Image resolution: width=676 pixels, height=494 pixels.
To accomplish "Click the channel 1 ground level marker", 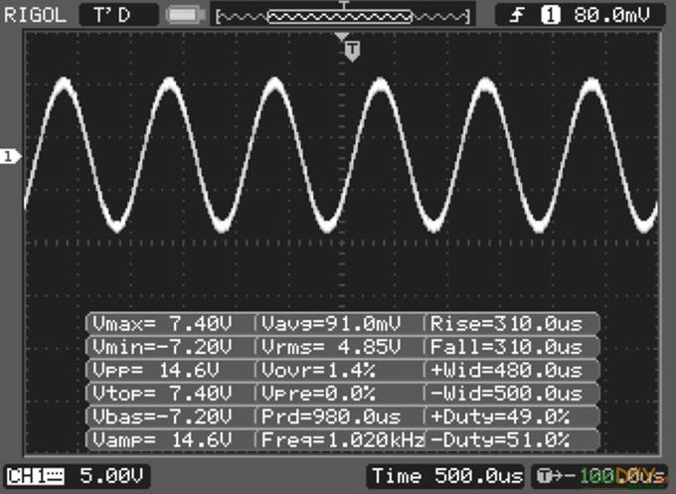I will click(x=11, y=156).
